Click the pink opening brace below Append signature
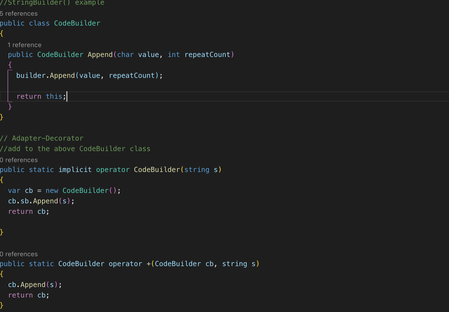The image size is (449, 312). [10, 65]
